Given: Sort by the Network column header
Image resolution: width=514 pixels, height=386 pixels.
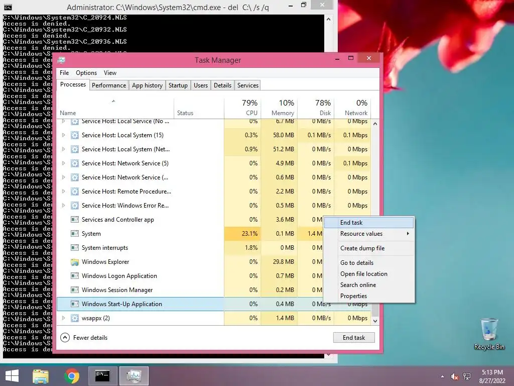Looking at the screenshot, I should tap(352, 108).
